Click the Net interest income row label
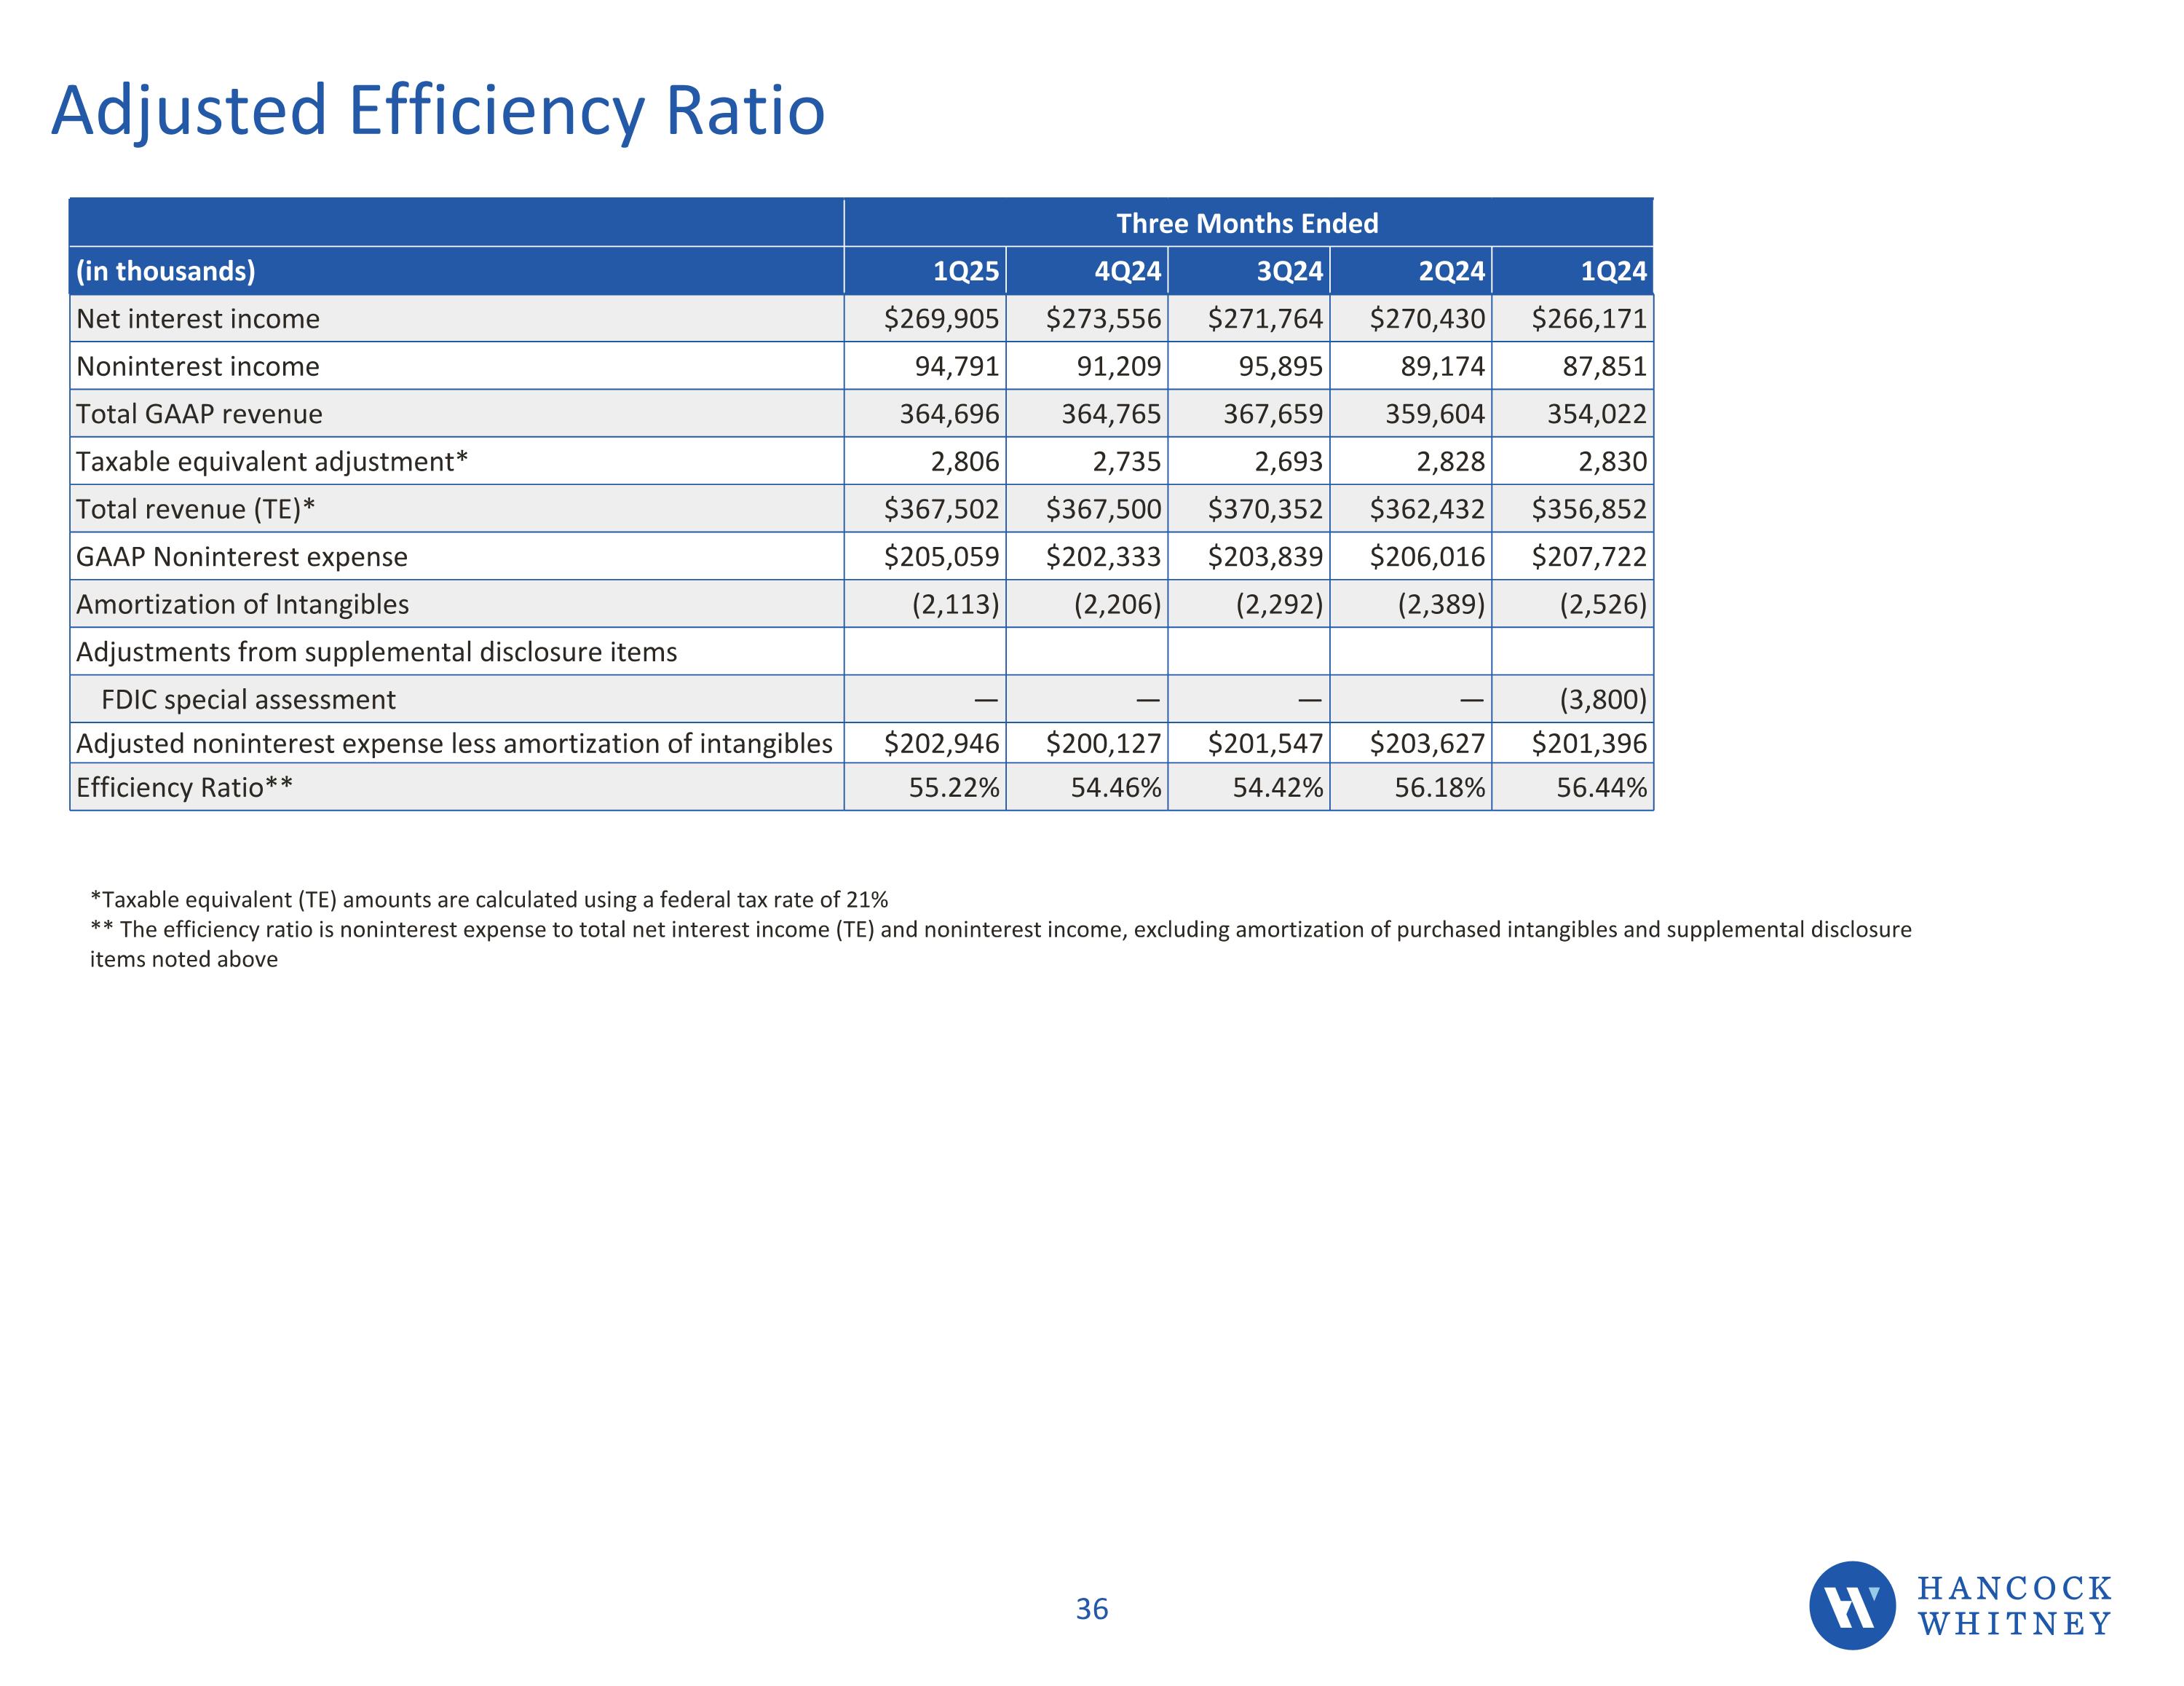The height and width of the screenshot is (1686, 2184). point(198,319)
